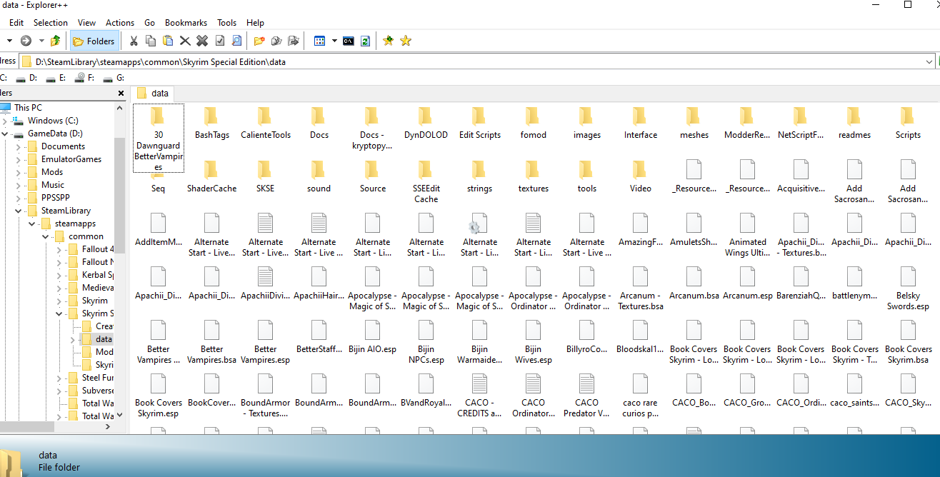Toggle the Folders pane button
This screenshot has height=477, width=940.
(94, 41)
